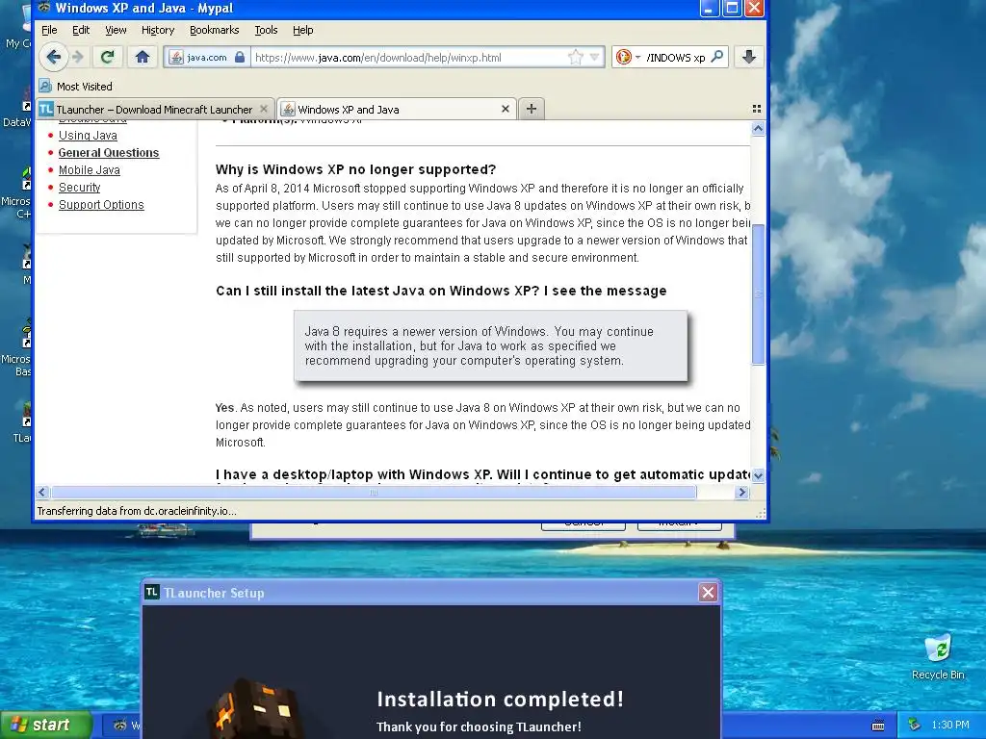This screenshot has height=739, width=986.
Task: Open the File menu
Action: pyautogui.click(x=49, y=30)
